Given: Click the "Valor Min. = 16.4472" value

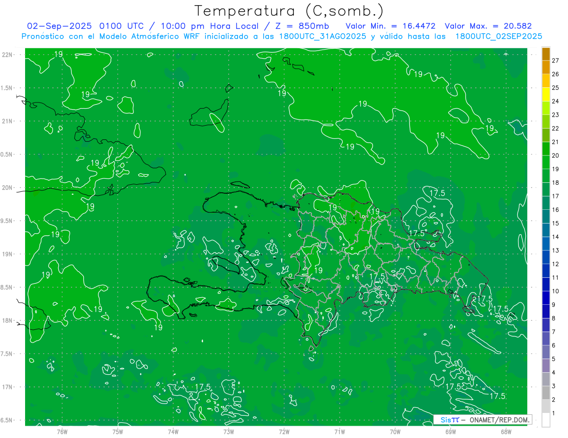Looking at the screenshot, I should coord(391,26).
